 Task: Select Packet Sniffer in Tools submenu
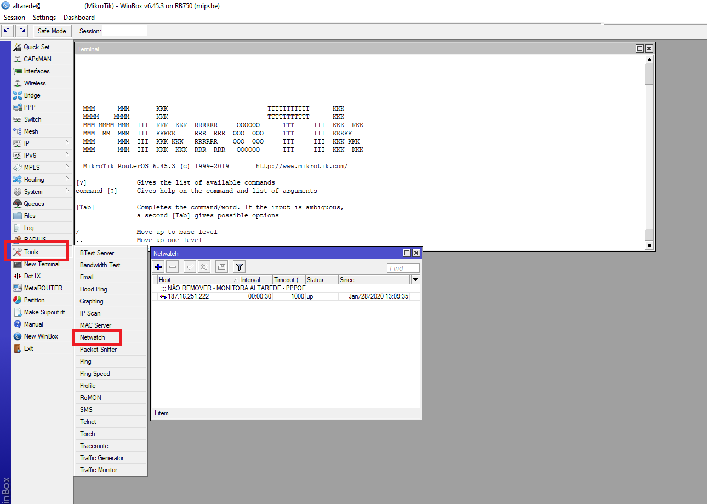click(111, 350)
